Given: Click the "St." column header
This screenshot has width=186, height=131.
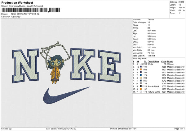Looking at the screenshot, I should click(x=145, y=61).
